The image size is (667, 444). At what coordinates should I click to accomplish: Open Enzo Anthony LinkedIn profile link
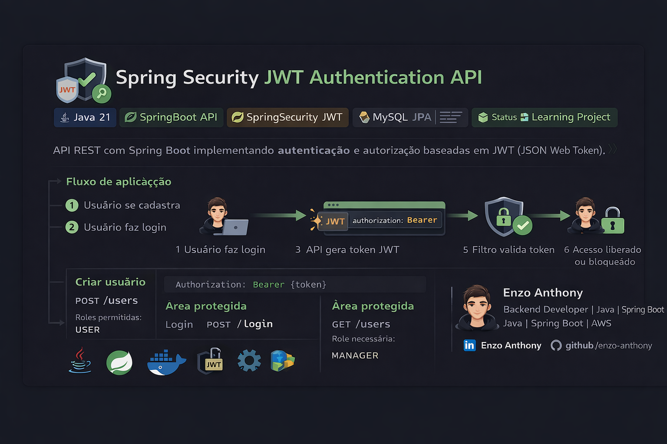511,346
